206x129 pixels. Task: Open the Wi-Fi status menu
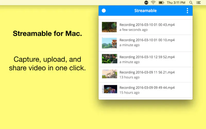[x=153, y=3]
